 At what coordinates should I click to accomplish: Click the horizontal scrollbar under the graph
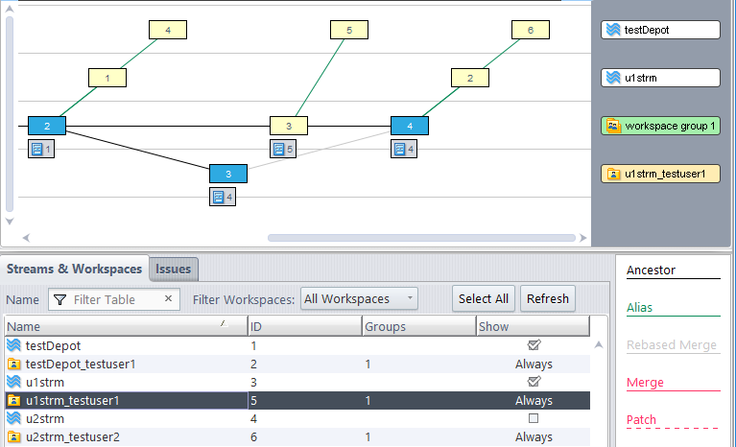pyautogui.click(x=422, y=237)
